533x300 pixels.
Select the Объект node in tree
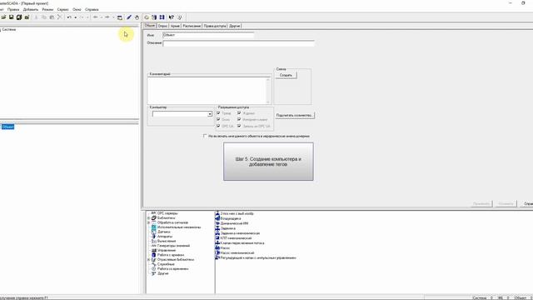(x=7, y=127)
